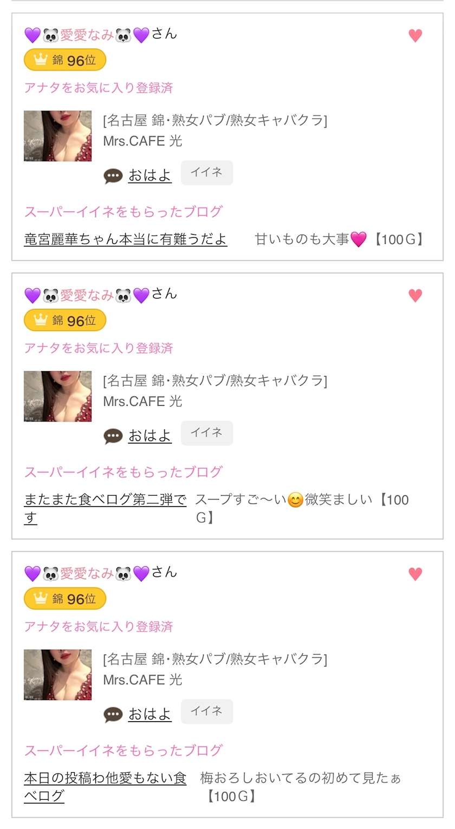The image size is (455, 829).
Task: Open profile thumbnail in third card
Action: coord(58,675)
